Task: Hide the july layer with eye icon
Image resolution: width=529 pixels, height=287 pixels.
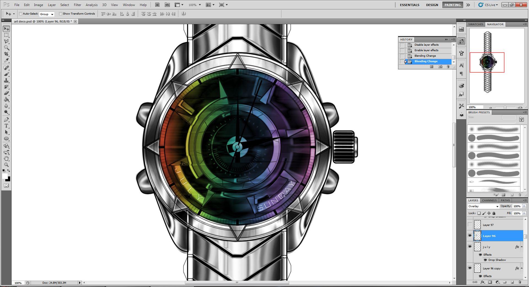Action: (470, 247)
